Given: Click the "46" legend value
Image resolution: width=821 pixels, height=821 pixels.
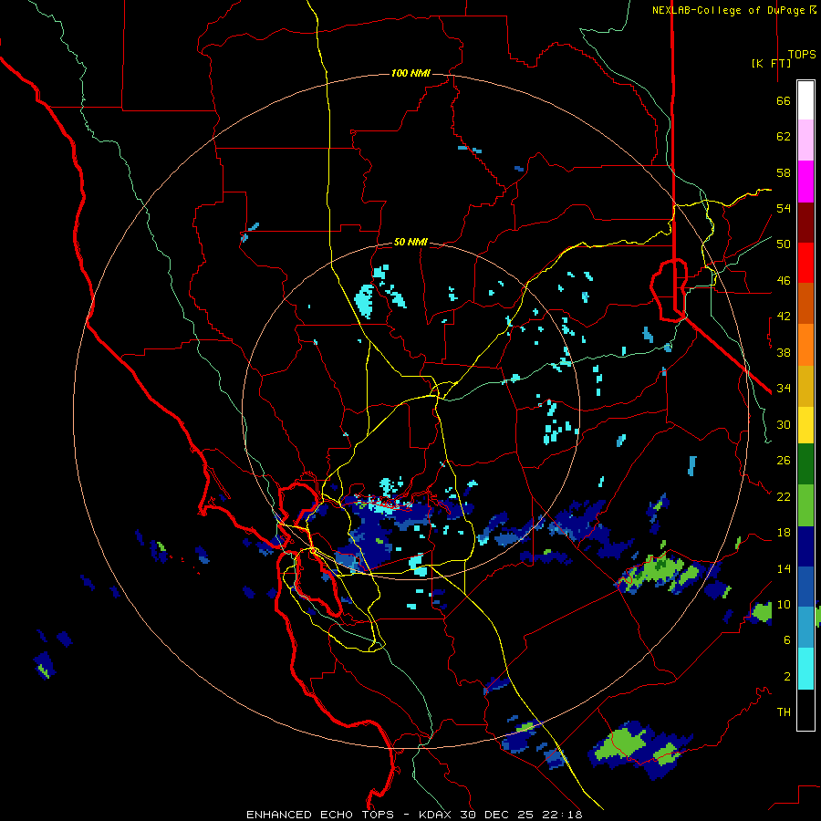Looking at the screenshot, I should coord(784,281).
